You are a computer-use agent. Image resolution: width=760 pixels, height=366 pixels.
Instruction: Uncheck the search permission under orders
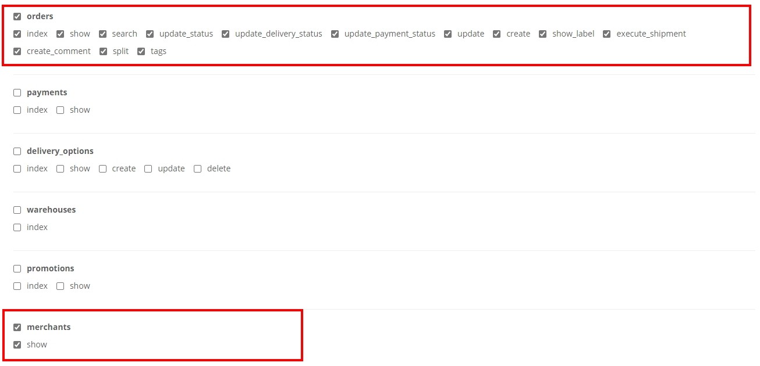click(x=103, y=34)
